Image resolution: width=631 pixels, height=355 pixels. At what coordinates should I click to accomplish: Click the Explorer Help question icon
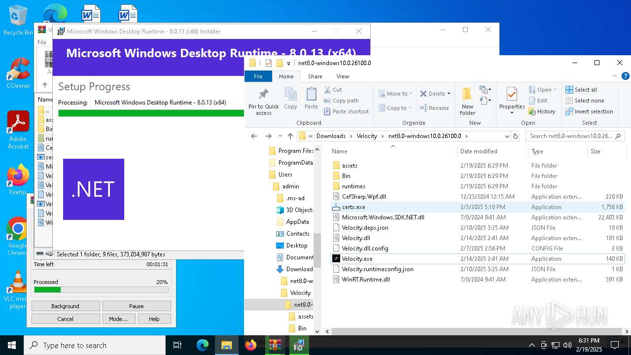(626, 76)
